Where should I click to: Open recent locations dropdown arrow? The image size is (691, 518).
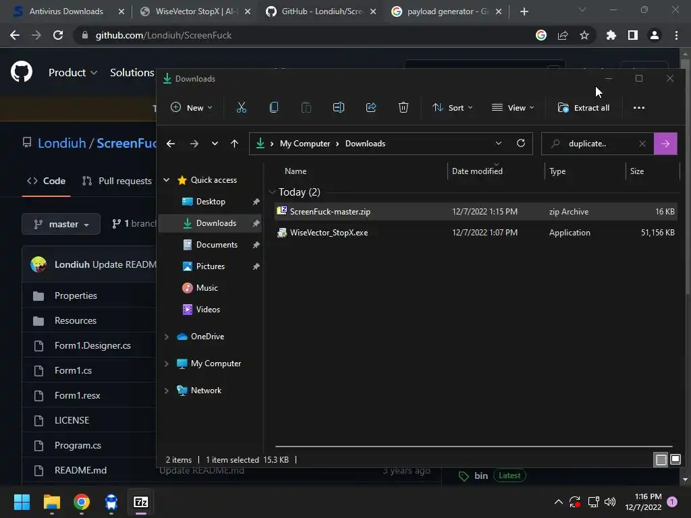tap(215, 144)
